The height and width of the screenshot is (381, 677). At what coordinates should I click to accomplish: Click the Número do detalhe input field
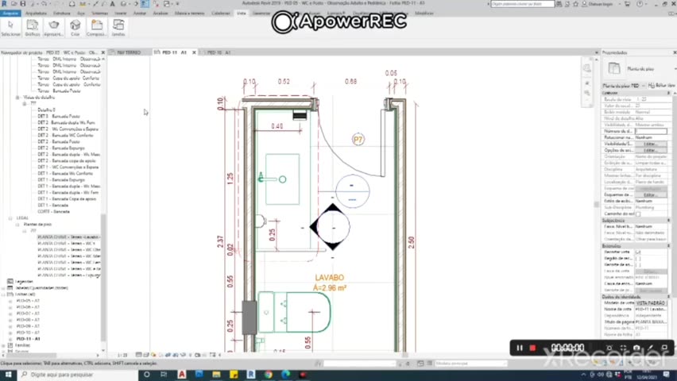pyautogui.click(x=651, y=131)
